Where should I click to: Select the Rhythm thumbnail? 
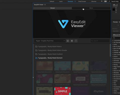click(x=98, y=91)
